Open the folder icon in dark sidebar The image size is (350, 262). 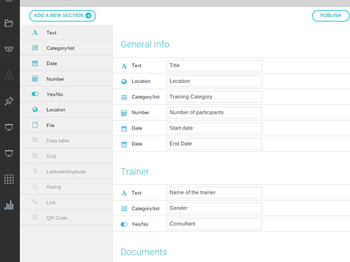coord(9,23)
